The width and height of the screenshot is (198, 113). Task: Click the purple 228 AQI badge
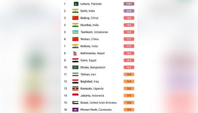click(x=129, y=11)
